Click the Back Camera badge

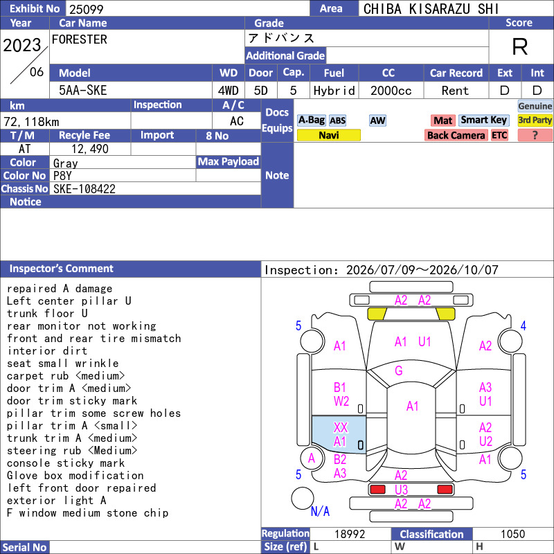(456, 135)
